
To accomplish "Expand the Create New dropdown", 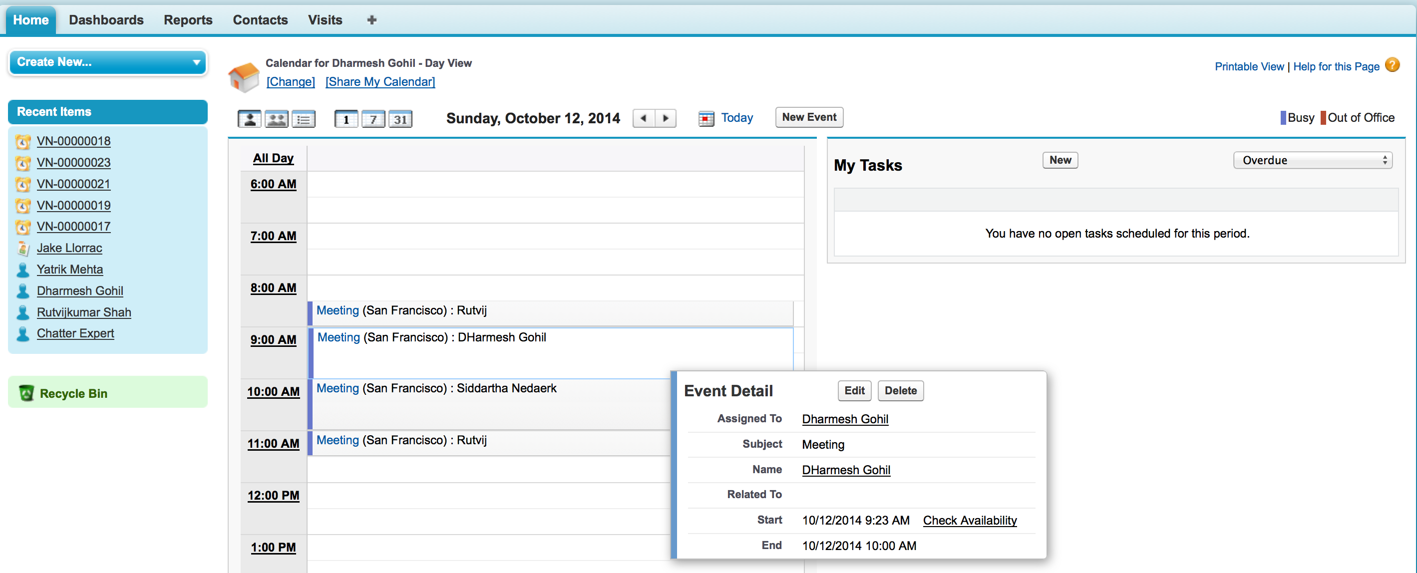I will (107, 62).
